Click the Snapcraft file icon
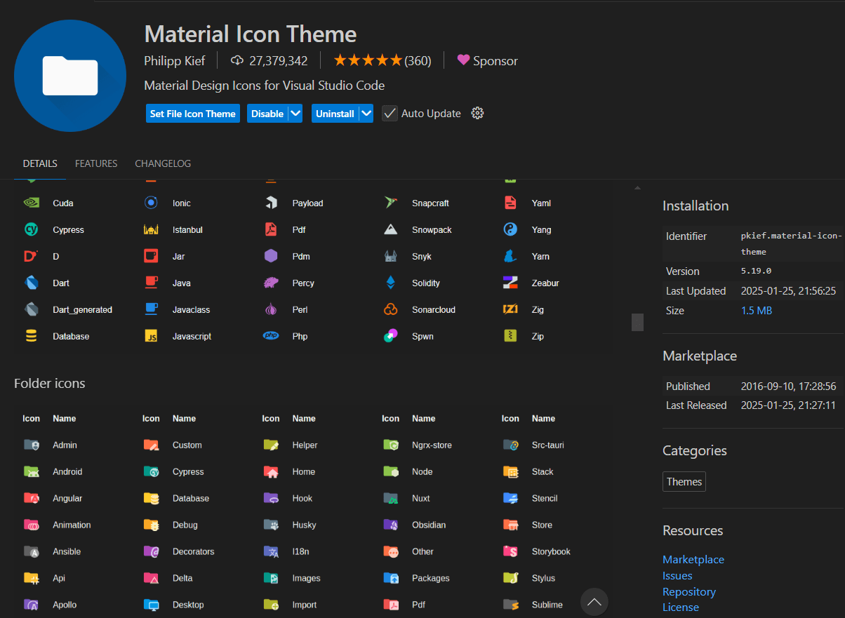This screenshot has height=618, width=845. coord(391,203)
